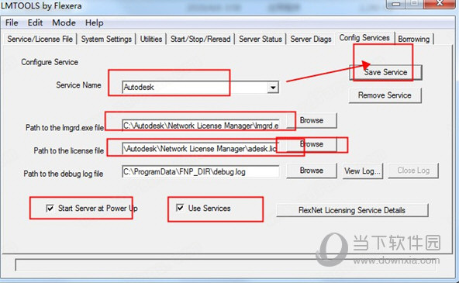The width and height of the screenshot is (459, 283).
Task: Click the disabled Close Log button
Action: click(413, 171)
